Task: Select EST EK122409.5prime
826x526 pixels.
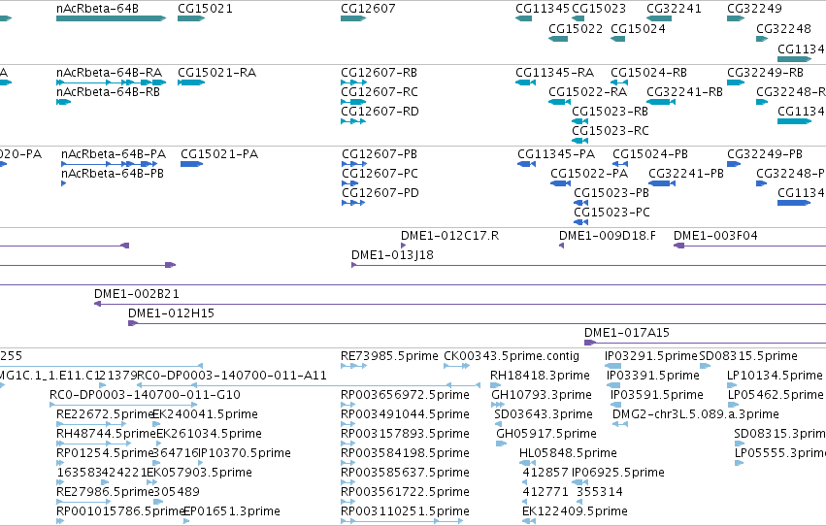Action: pyautogui.click(x=529, y=521)
